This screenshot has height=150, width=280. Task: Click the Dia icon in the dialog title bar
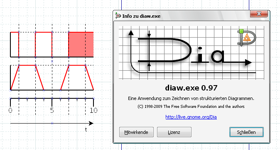coord(118,16)
